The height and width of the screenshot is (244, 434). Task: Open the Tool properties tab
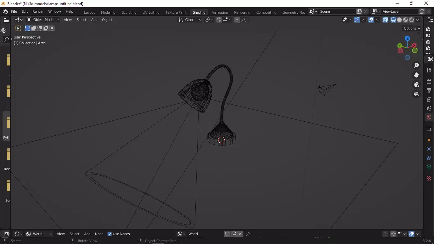(x=429, y=70)
